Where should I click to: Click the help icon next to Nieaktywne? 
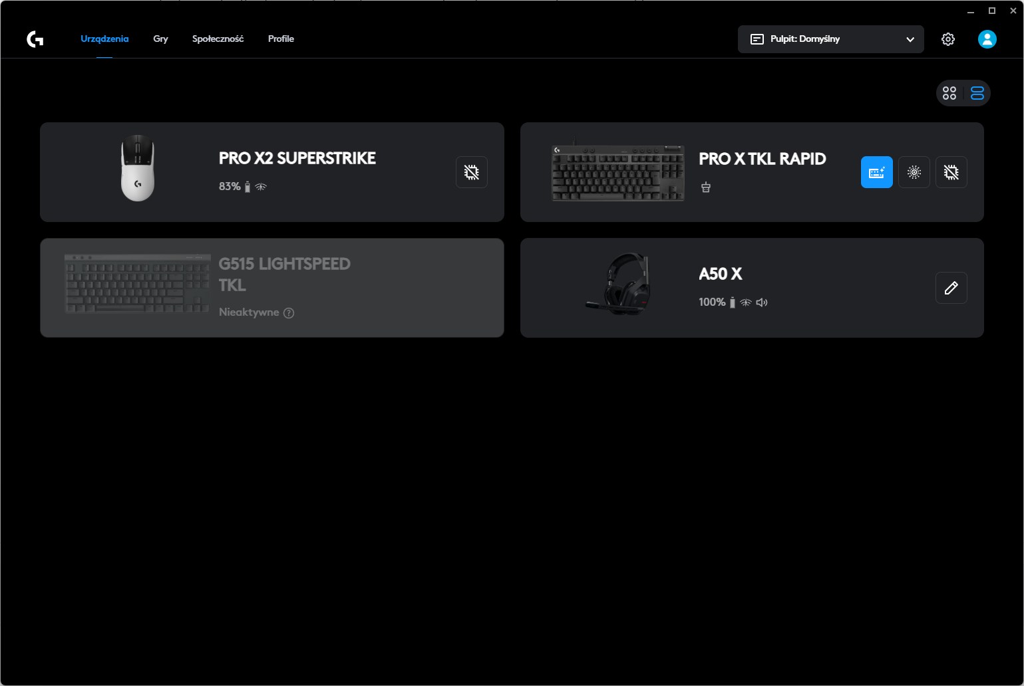pos(289,313)
